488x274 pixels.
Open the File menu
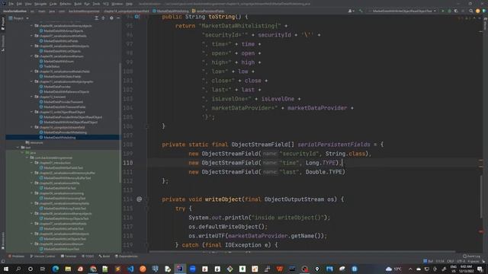[11, 4]
